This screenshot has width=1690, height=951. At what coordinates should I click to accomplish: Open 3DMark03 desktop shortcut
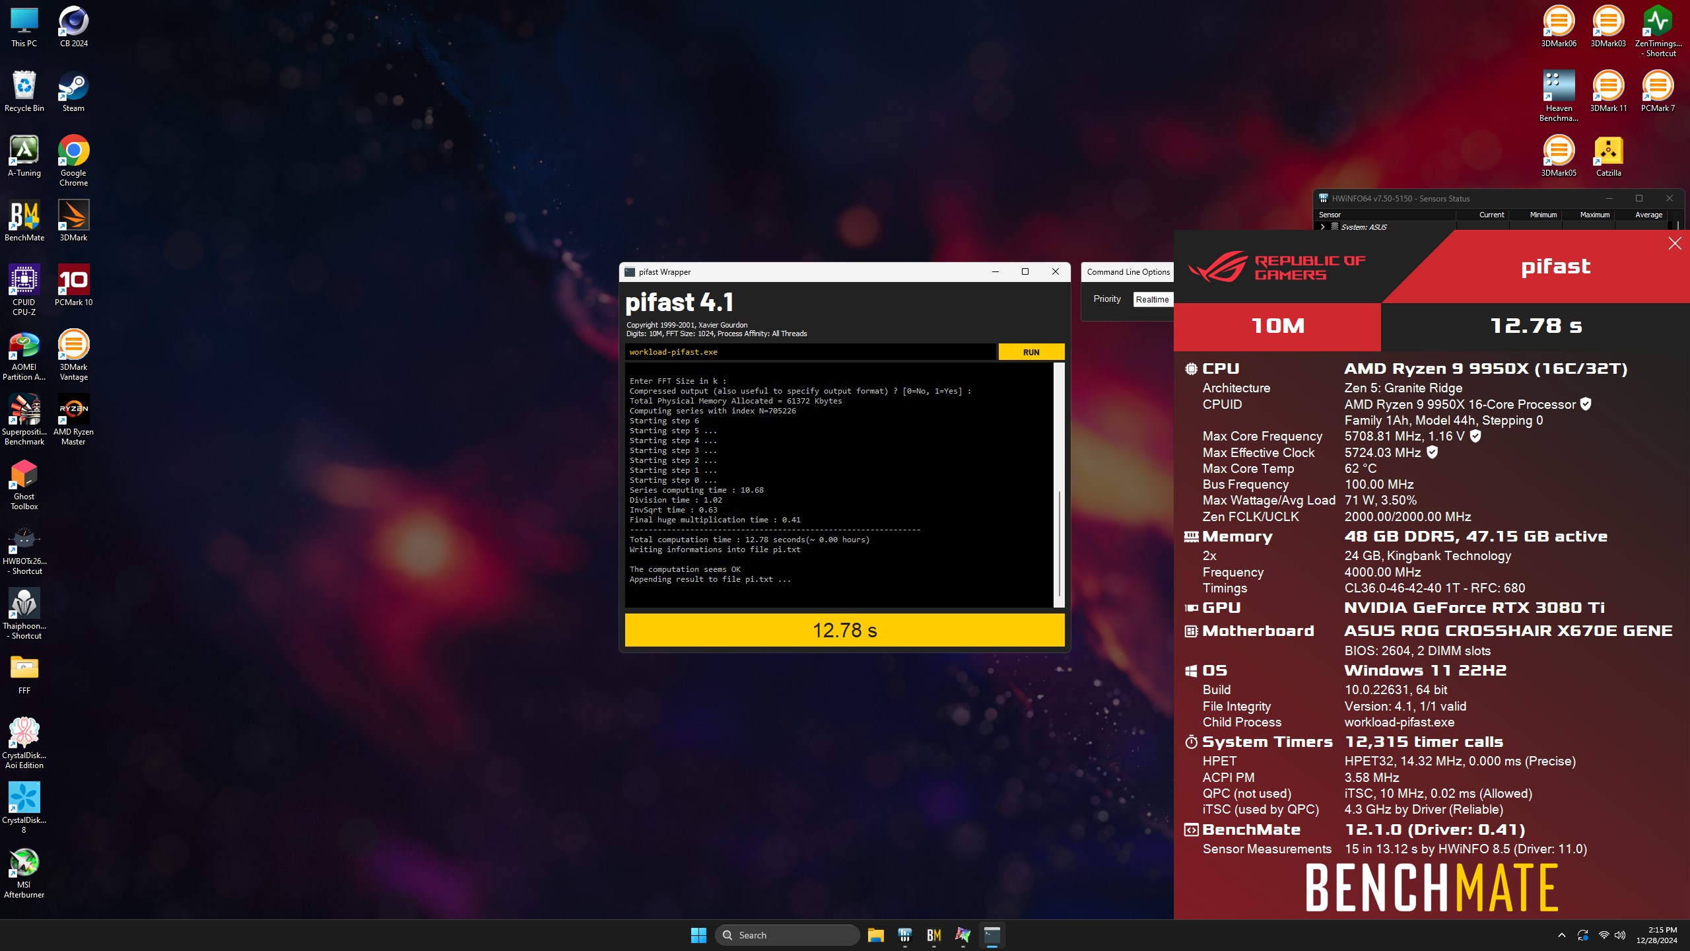pyautogui.click(x=1608, y=26)
